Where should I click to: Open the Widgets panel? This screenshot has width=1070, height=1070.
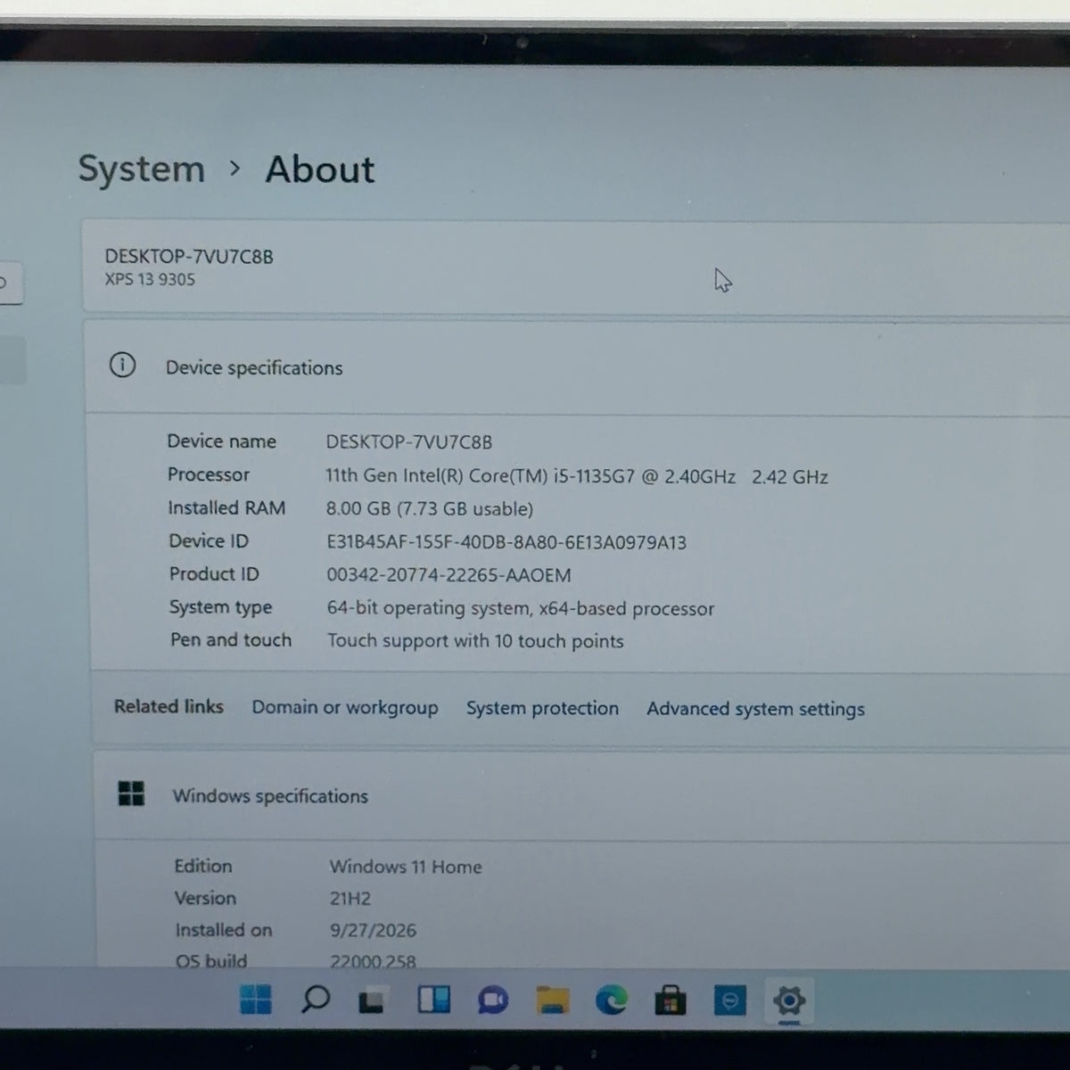pos(433,1000)
